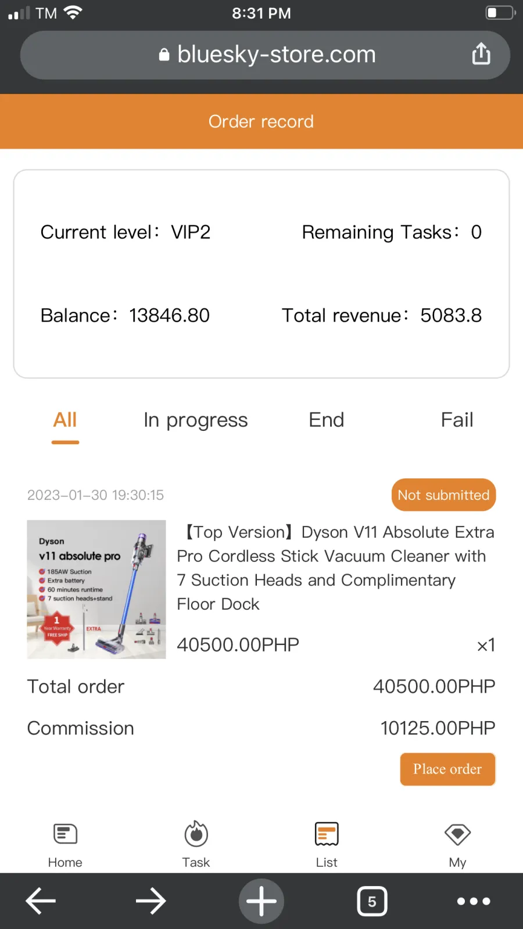Tap the share icon in address bar
The height and width of the screenshot is (929, 523).
pyautogui.click(x=481, y=54)
